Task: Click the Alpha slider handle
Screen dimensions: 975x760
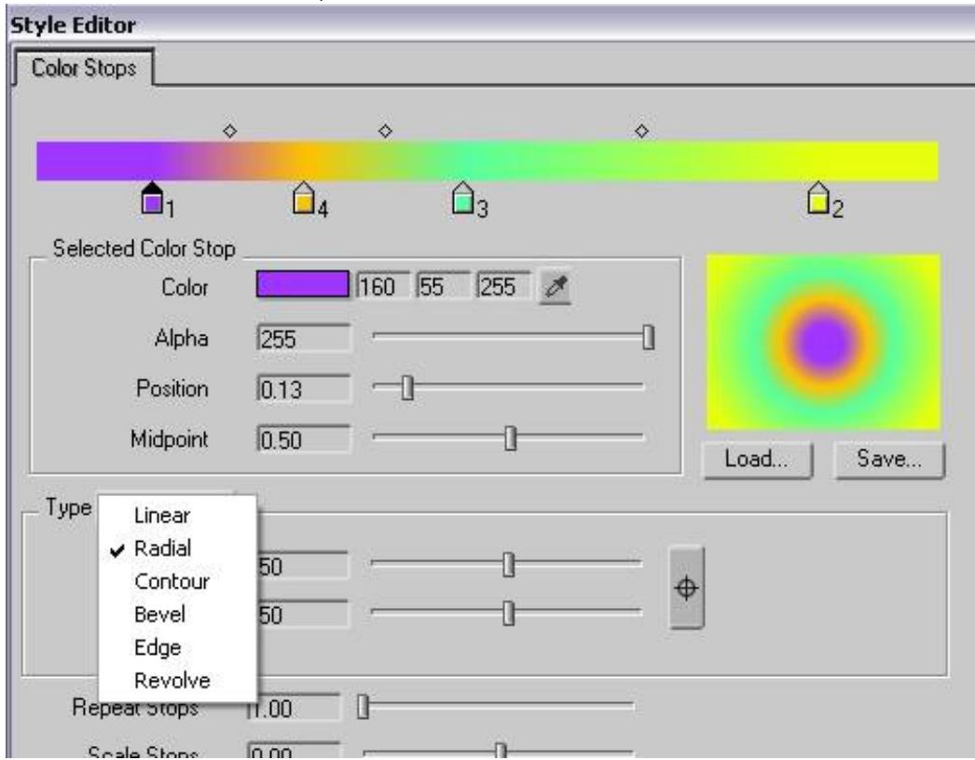Action: (x=648, y=337)
